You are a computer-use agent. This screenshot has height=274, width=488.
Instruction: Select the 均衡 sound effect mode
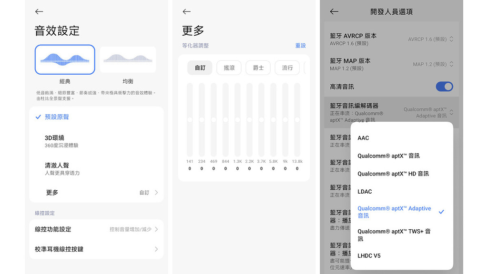(x=127, y=59)
